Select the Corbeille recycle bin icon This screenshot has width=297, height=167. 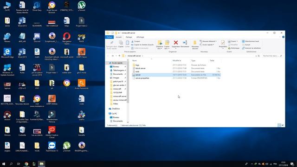(22, 131)
